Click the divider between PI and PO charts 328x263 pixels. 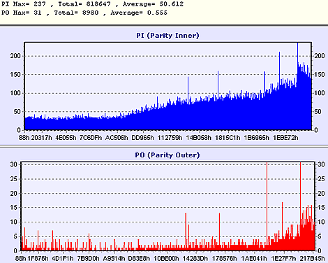coord(164,147)
